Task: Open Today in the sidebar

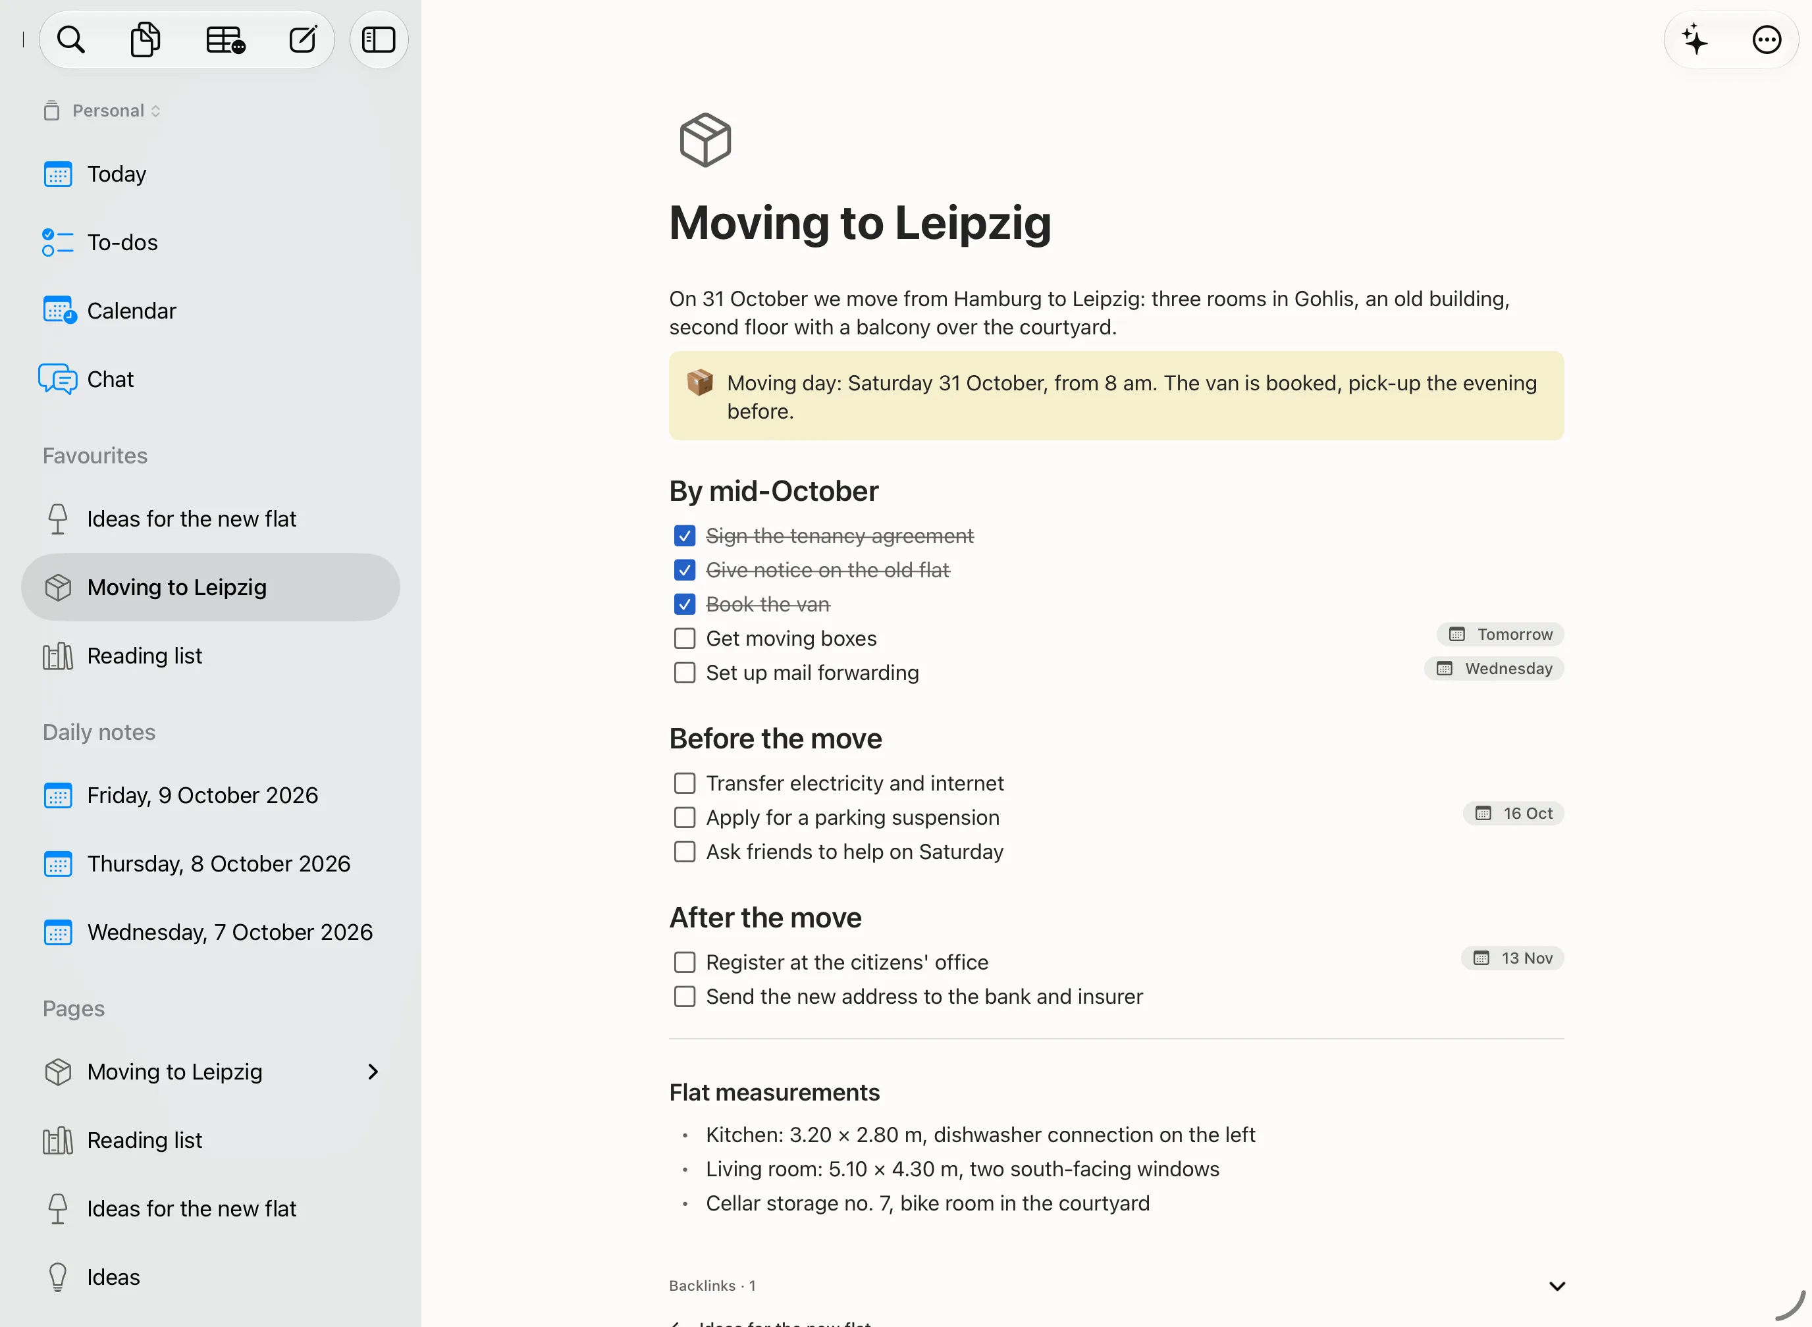Action: point(211,174)
